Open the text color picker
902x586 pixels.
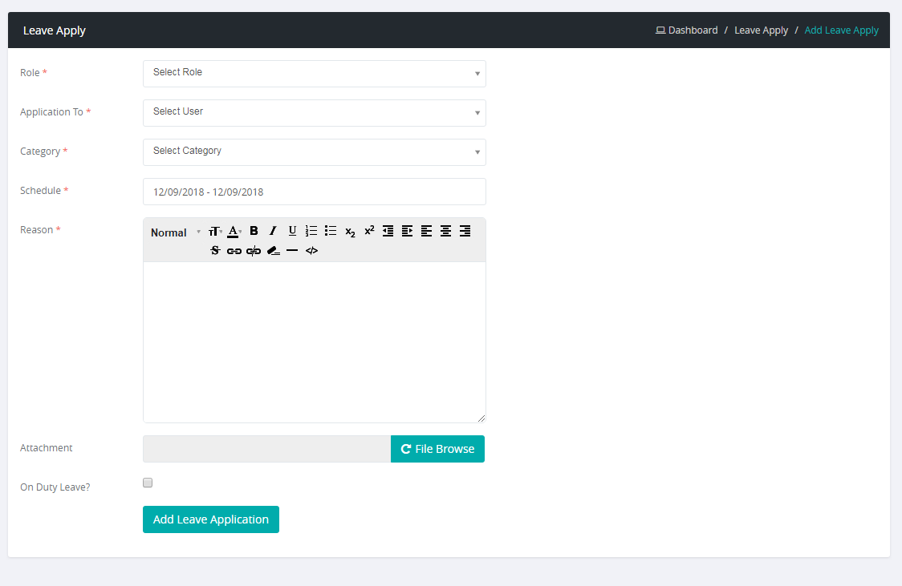pos(234,231)
